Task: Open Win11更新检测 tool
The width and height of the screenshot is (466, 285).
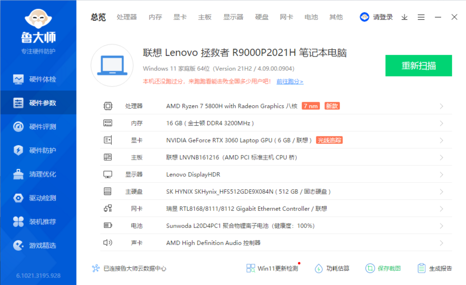Action: 273,269
